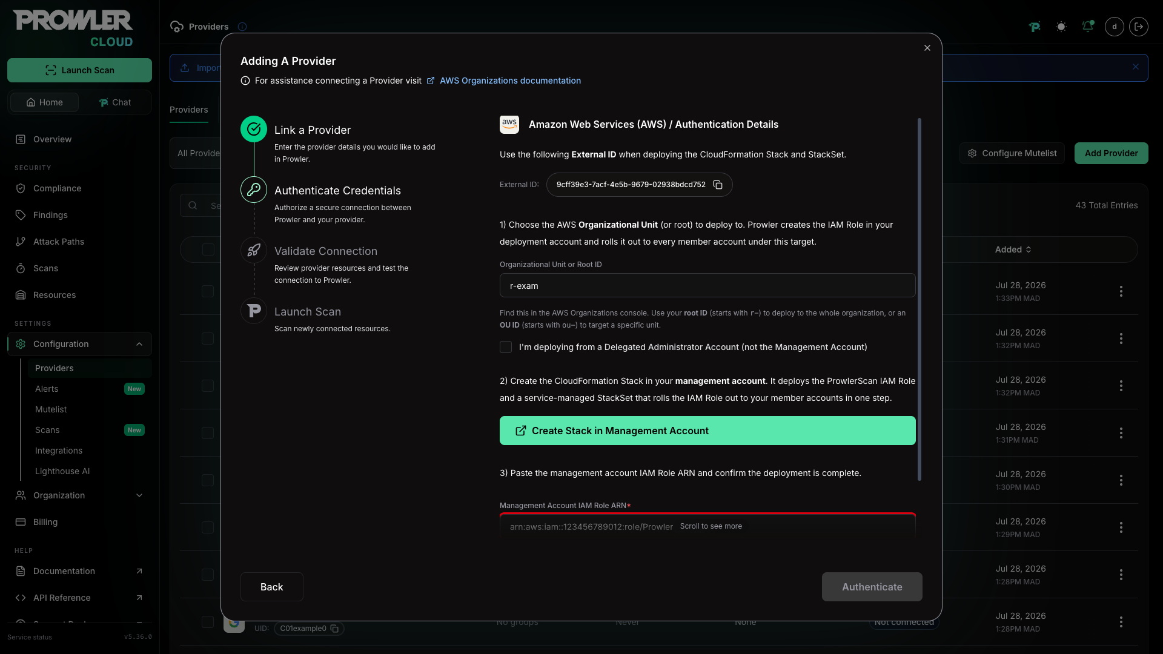Click the Providers info icon

pos(242,27)
